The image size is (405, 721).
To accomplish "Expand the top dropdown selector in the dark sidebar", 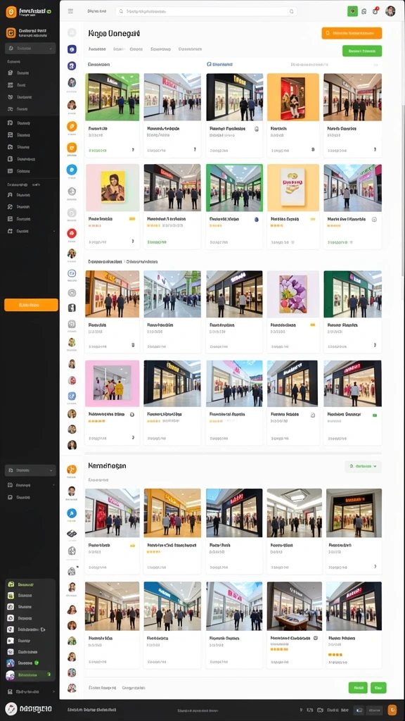I will click(30, 49).
